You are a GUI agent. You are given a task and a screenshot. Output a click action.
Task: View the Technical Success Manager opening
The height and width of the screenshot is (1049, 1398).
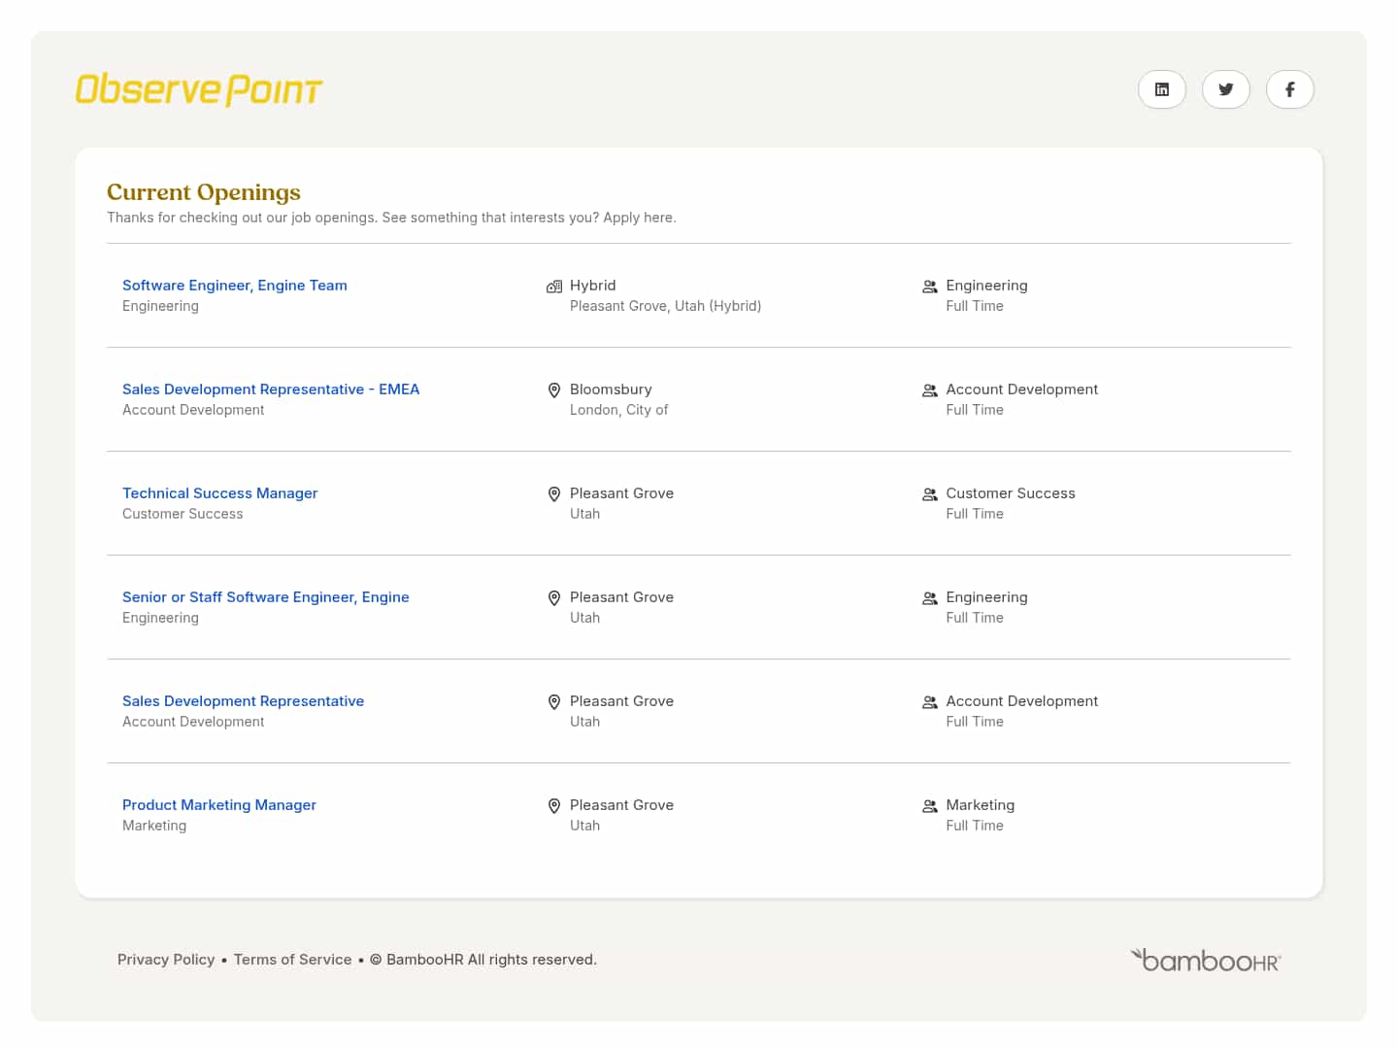click(219, 493)
